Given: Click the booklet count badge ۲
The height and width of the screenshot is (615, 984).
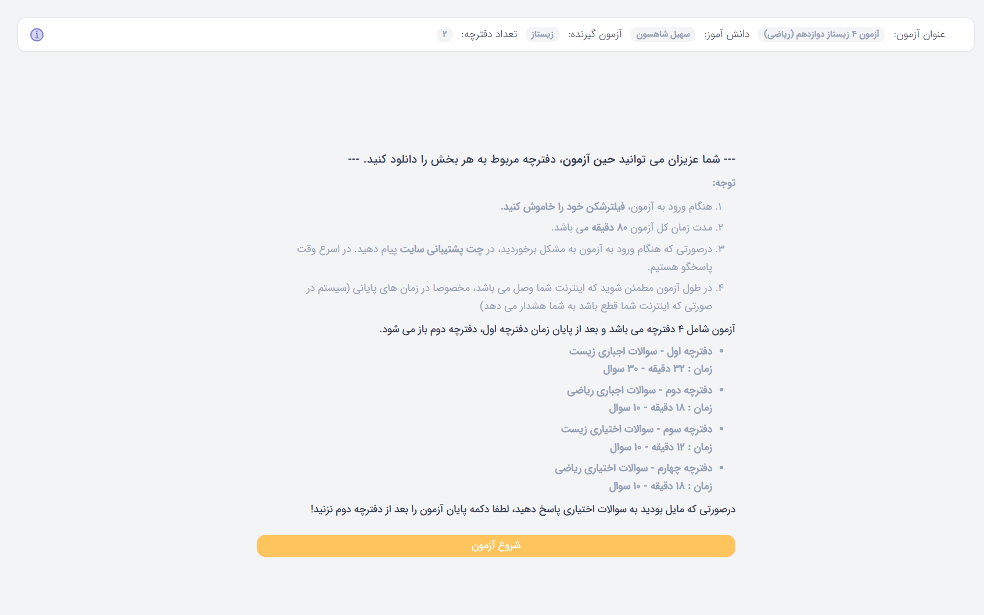Looking at the screenshot, I should pos(444,35).
